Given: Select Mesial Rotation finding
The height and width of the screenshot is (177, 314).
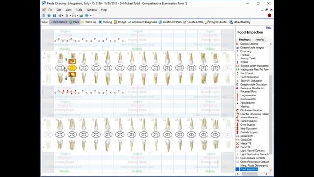Looking at the screenshot, I should click(249, 118).
